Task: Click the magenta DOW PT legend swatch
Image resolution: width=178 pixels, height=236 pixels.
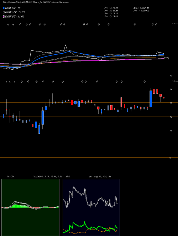Action: pos(4,16)
